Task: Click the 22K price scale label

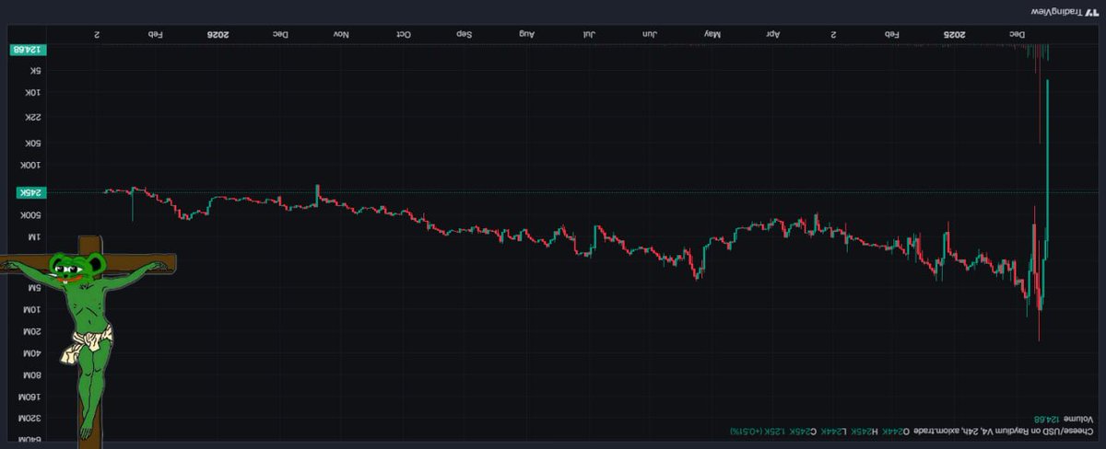Action: click(32, 118)
